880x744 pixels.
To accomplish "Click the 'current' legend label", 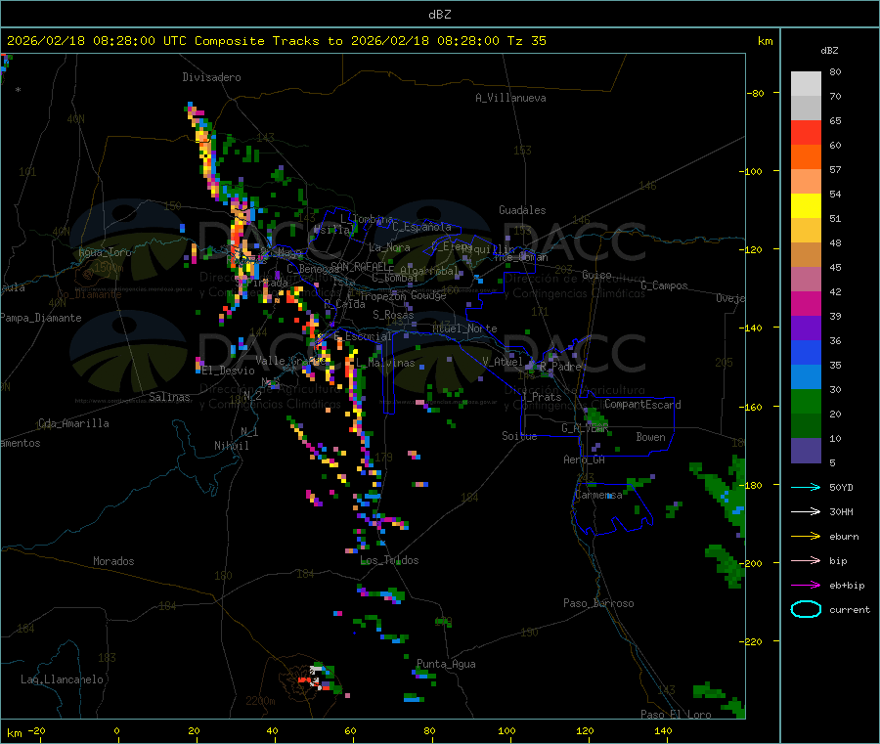I will [850, 609].
